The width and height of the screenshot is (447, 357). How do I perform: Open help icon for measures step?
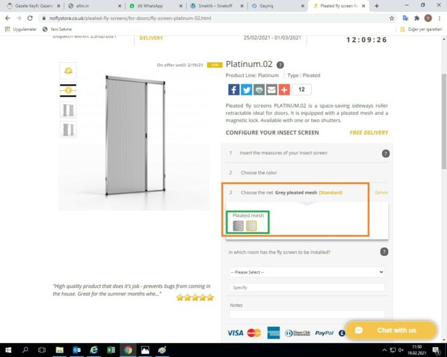pos(385,154)
